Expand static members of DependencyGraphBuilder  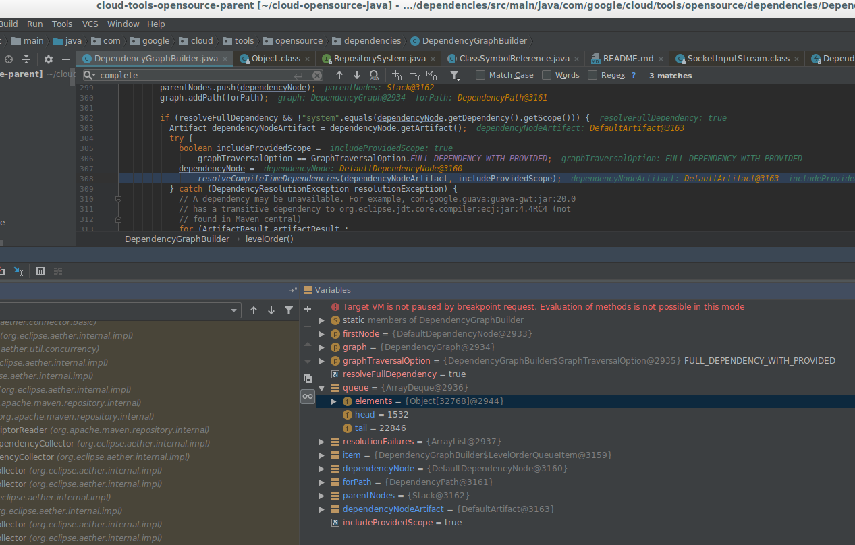click(x=323, y=320)
